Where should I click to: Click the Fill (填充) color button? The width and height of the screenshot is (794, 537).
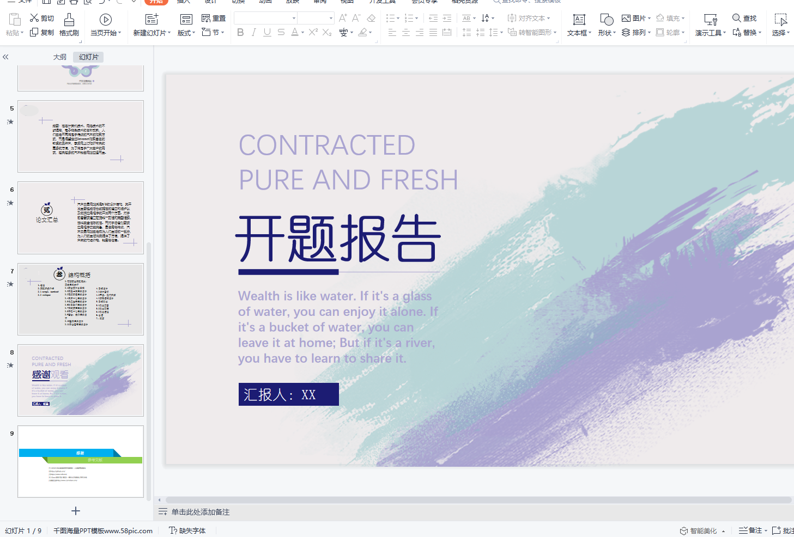[670, 18]
